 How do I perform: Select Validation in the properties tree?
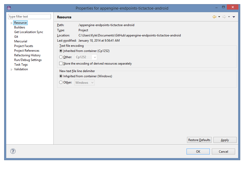pyautogui.click(x=21, y=69)
